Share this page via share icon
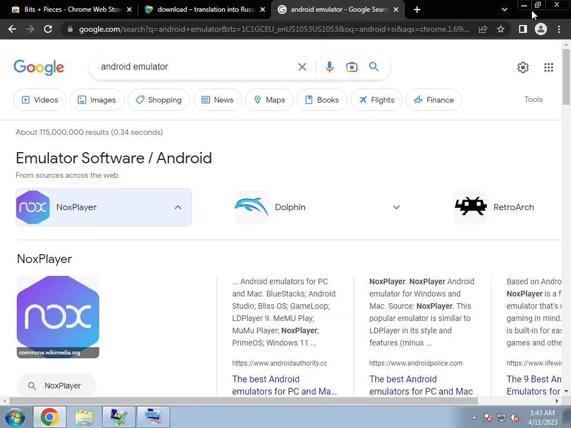Screen dimensions: 571x428 [x=483, y=29]
